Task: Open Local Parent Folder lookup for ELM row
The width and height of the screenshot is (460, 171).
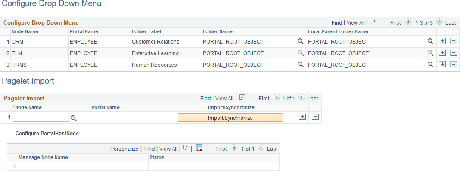Action: tap(430, 53)
